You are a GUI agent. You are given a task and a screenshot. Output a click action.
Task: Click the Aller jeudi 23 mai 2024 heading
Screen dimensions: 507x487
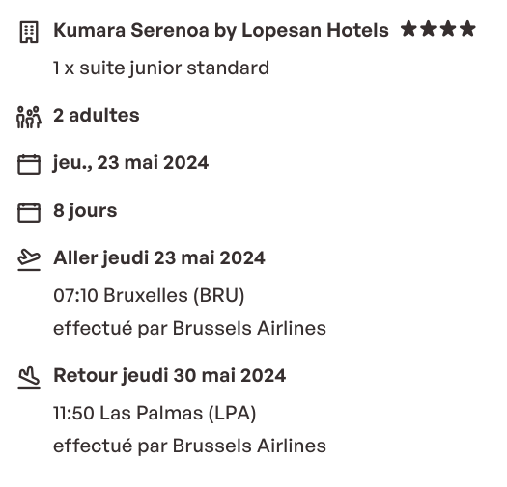click(x=159, y=258)
